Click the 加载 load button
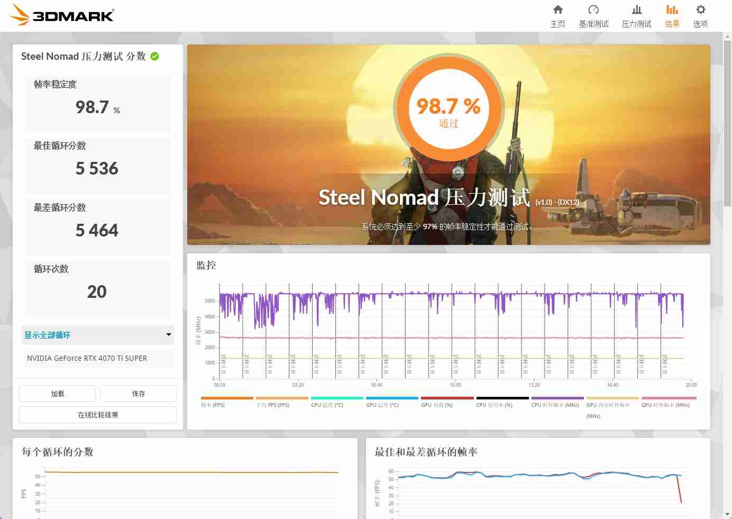This screenshot has height=519, width=732. point(58,394)
